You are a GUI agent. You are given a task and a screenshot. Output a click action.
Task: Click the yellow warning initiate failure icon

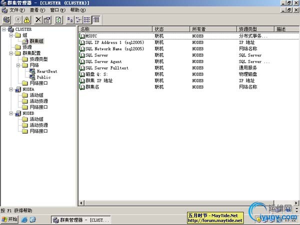27,19
